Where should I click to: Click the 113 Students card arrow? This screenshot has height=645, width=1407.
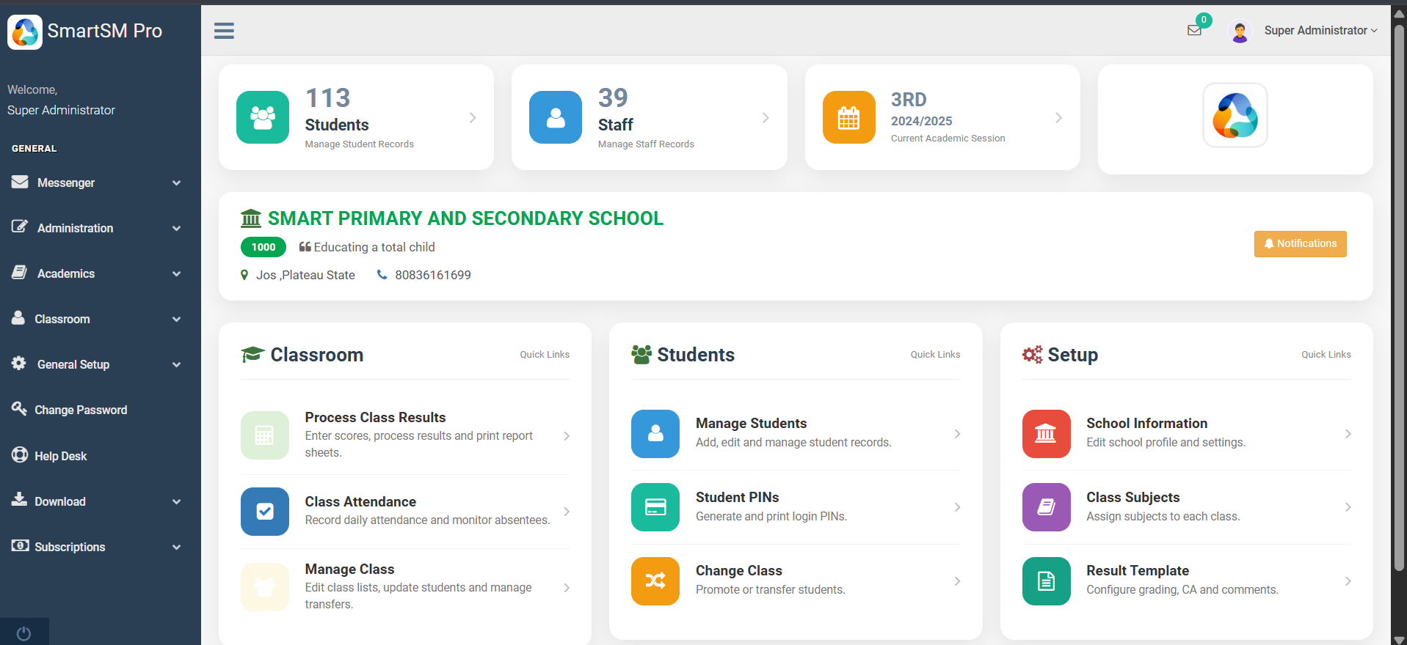pos(473,117)
